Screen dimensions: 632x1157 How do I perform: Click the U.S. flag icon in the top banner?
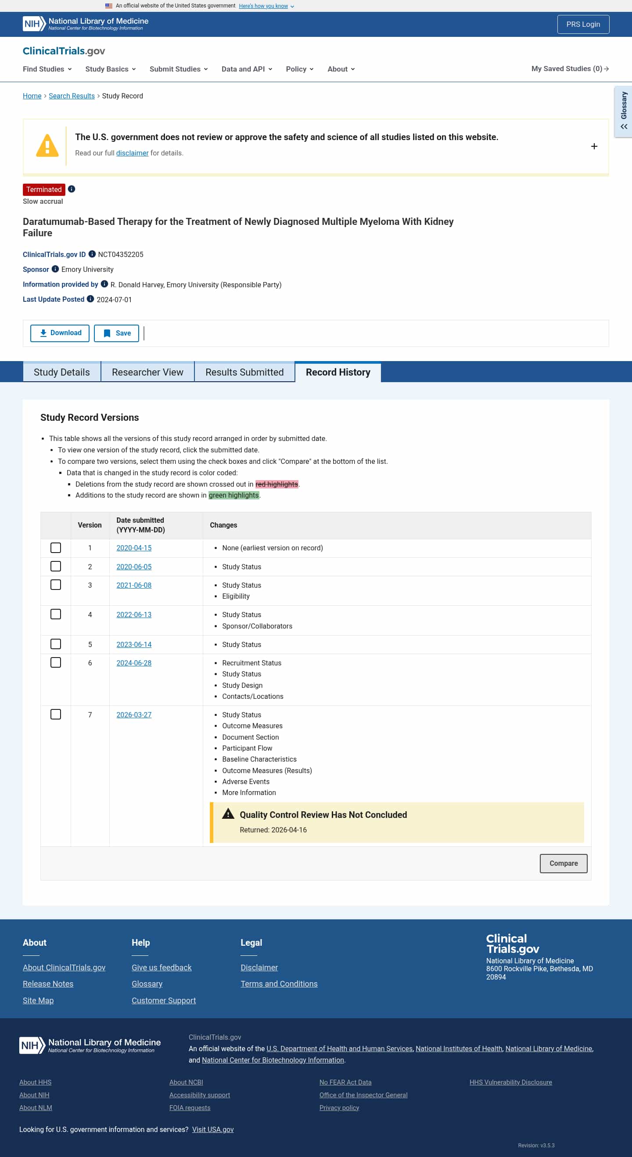[x=109, y=6]
